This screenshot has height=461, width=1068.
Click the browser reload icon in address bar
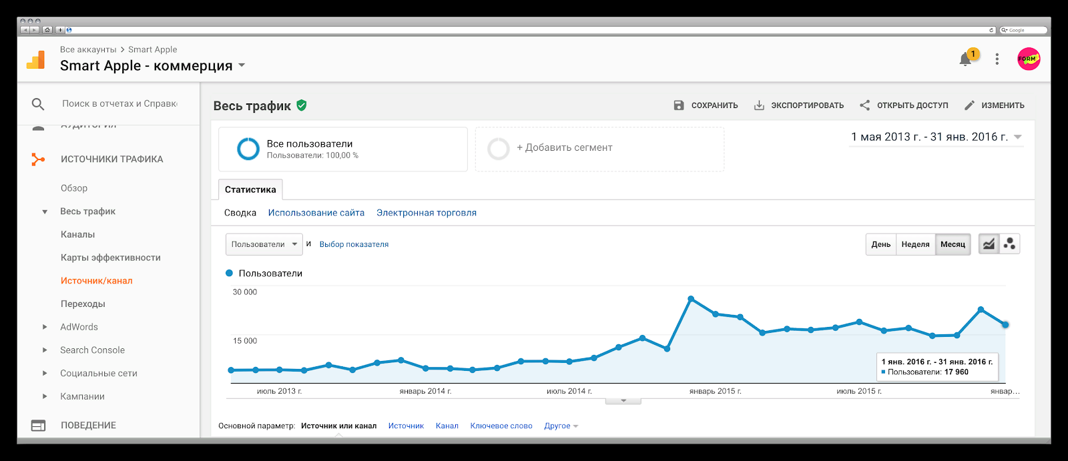(x=991, y=30)
